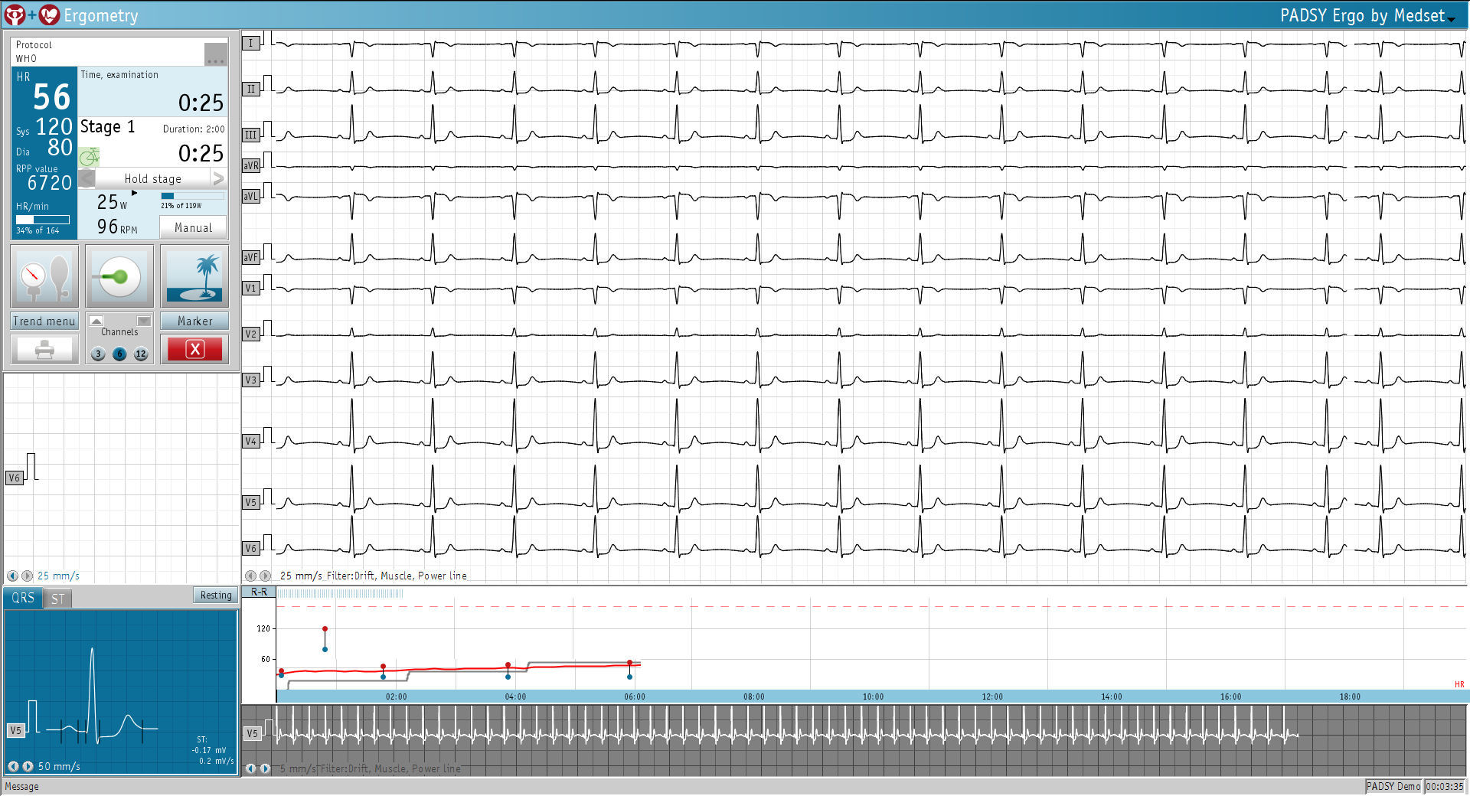The image size is (1470, 796).
Task: Switch workload control to Manual
Action: tap(192, 227)
